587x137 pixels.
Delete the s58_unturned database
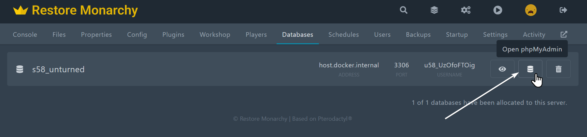[558, 69]
